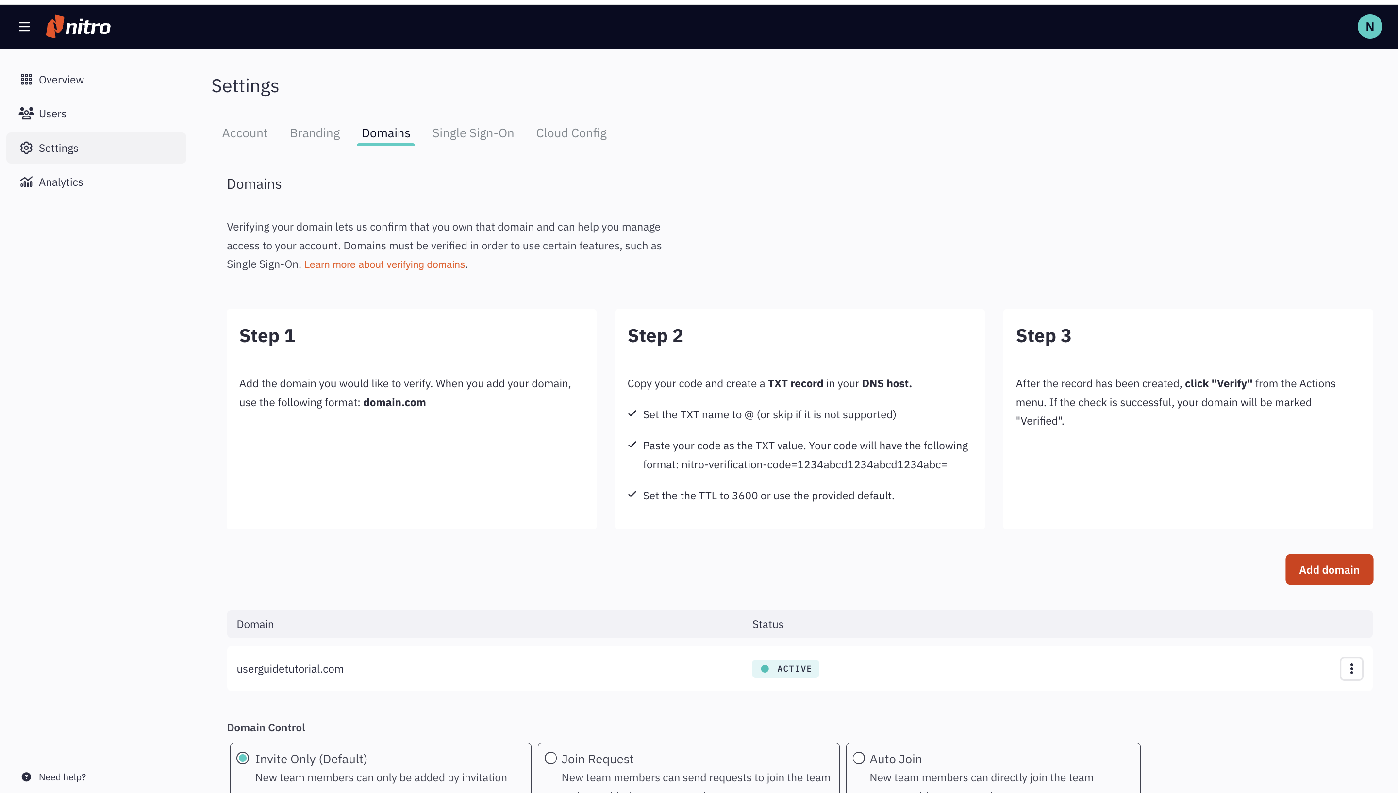Open Learn more about verifying domains link
This screenshot has width=1398, height=793.
(x=384, y=264)
